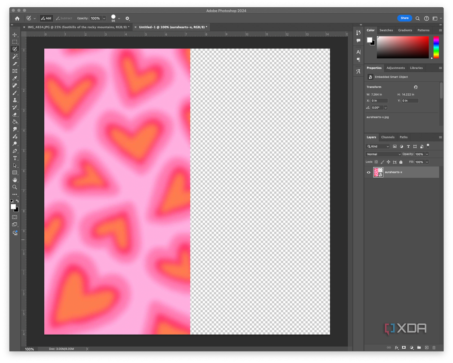Select the Horizontal Type tool
Image resolution: width=453 pixels, height=363 pixels.
(15, 158)
